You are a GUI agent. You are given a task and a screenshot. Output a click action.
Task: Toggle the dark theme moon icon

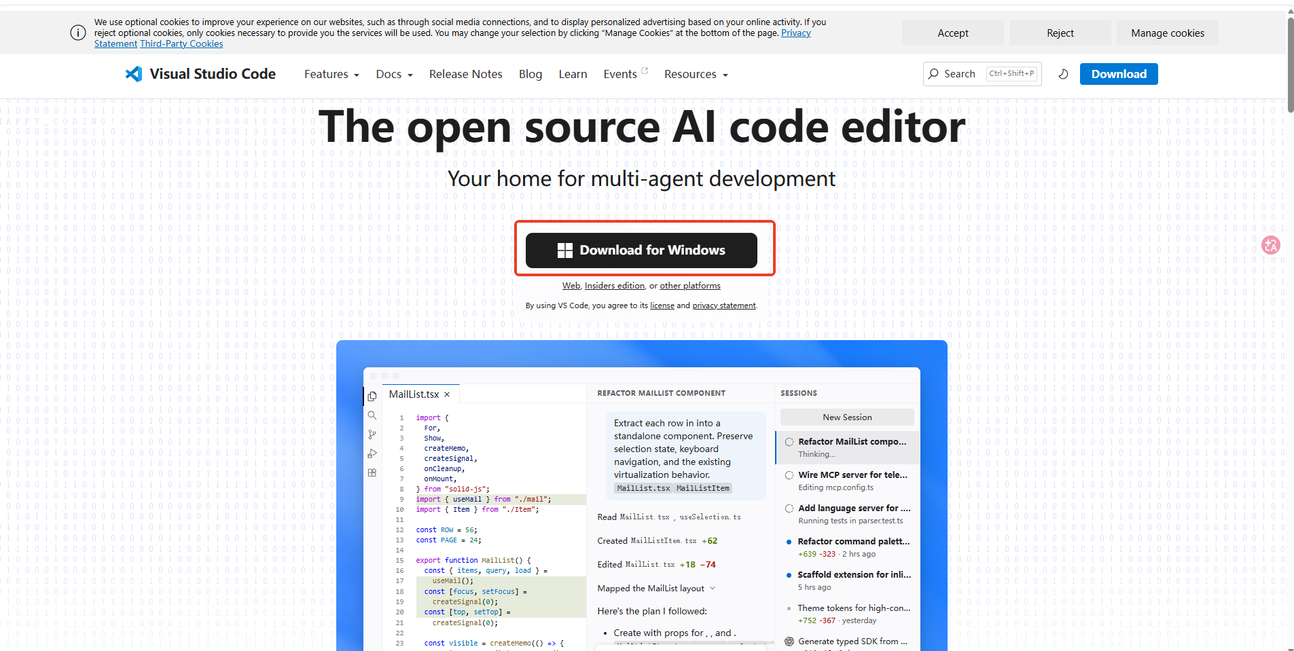pyautogui.click(x=1063, y=74)
